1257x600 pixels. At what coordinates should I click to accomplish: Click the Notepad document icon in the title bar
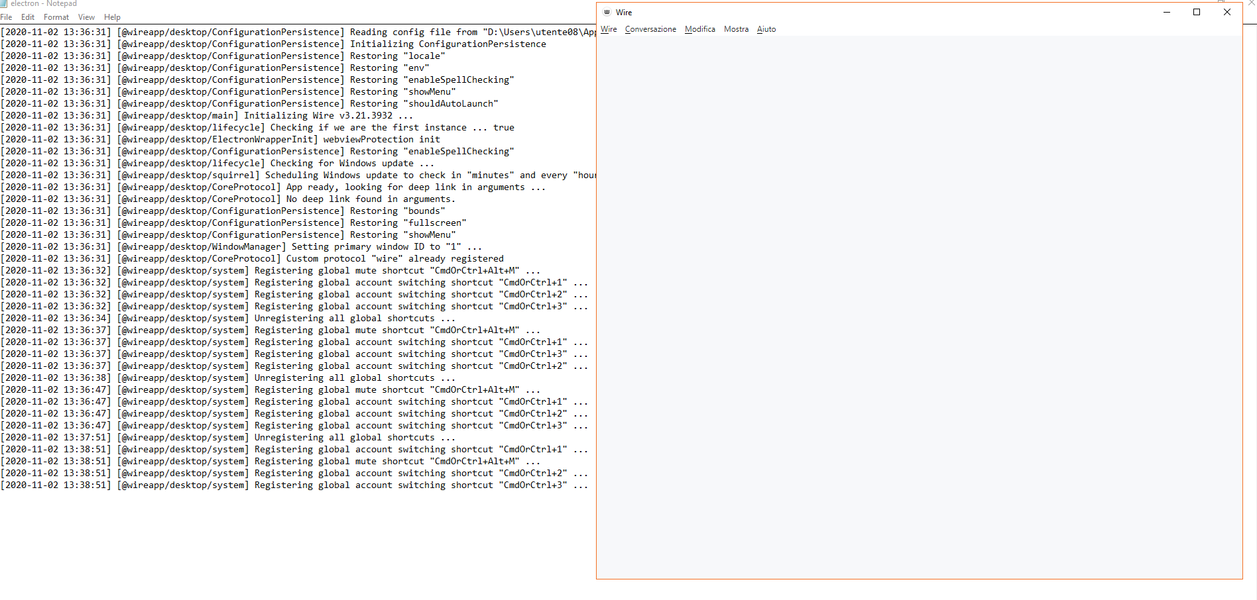click(6, 3)
